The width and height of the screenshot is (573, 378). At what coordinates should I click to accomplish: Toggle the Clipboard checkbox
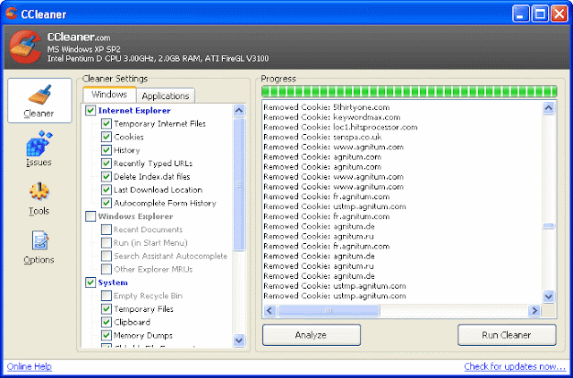tap(107, 323)
